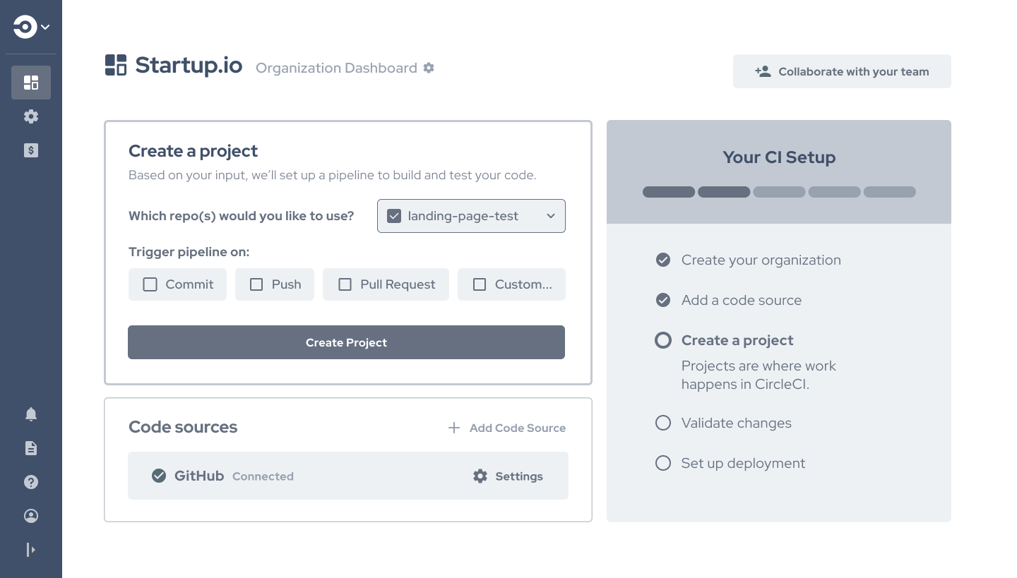The width and height of the screenshot is (1017, 578).
Task: Open the user account icon
Action: click(x=31, y=516)
